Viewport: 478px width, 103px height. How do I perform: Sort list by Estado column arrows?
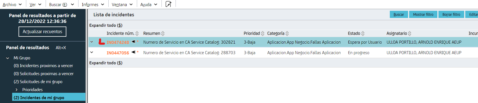click(363, 34)
